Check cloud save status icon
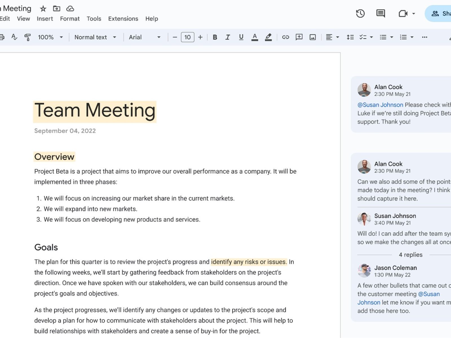Viewport: 451px width, 338px height. tap(70, 9)
